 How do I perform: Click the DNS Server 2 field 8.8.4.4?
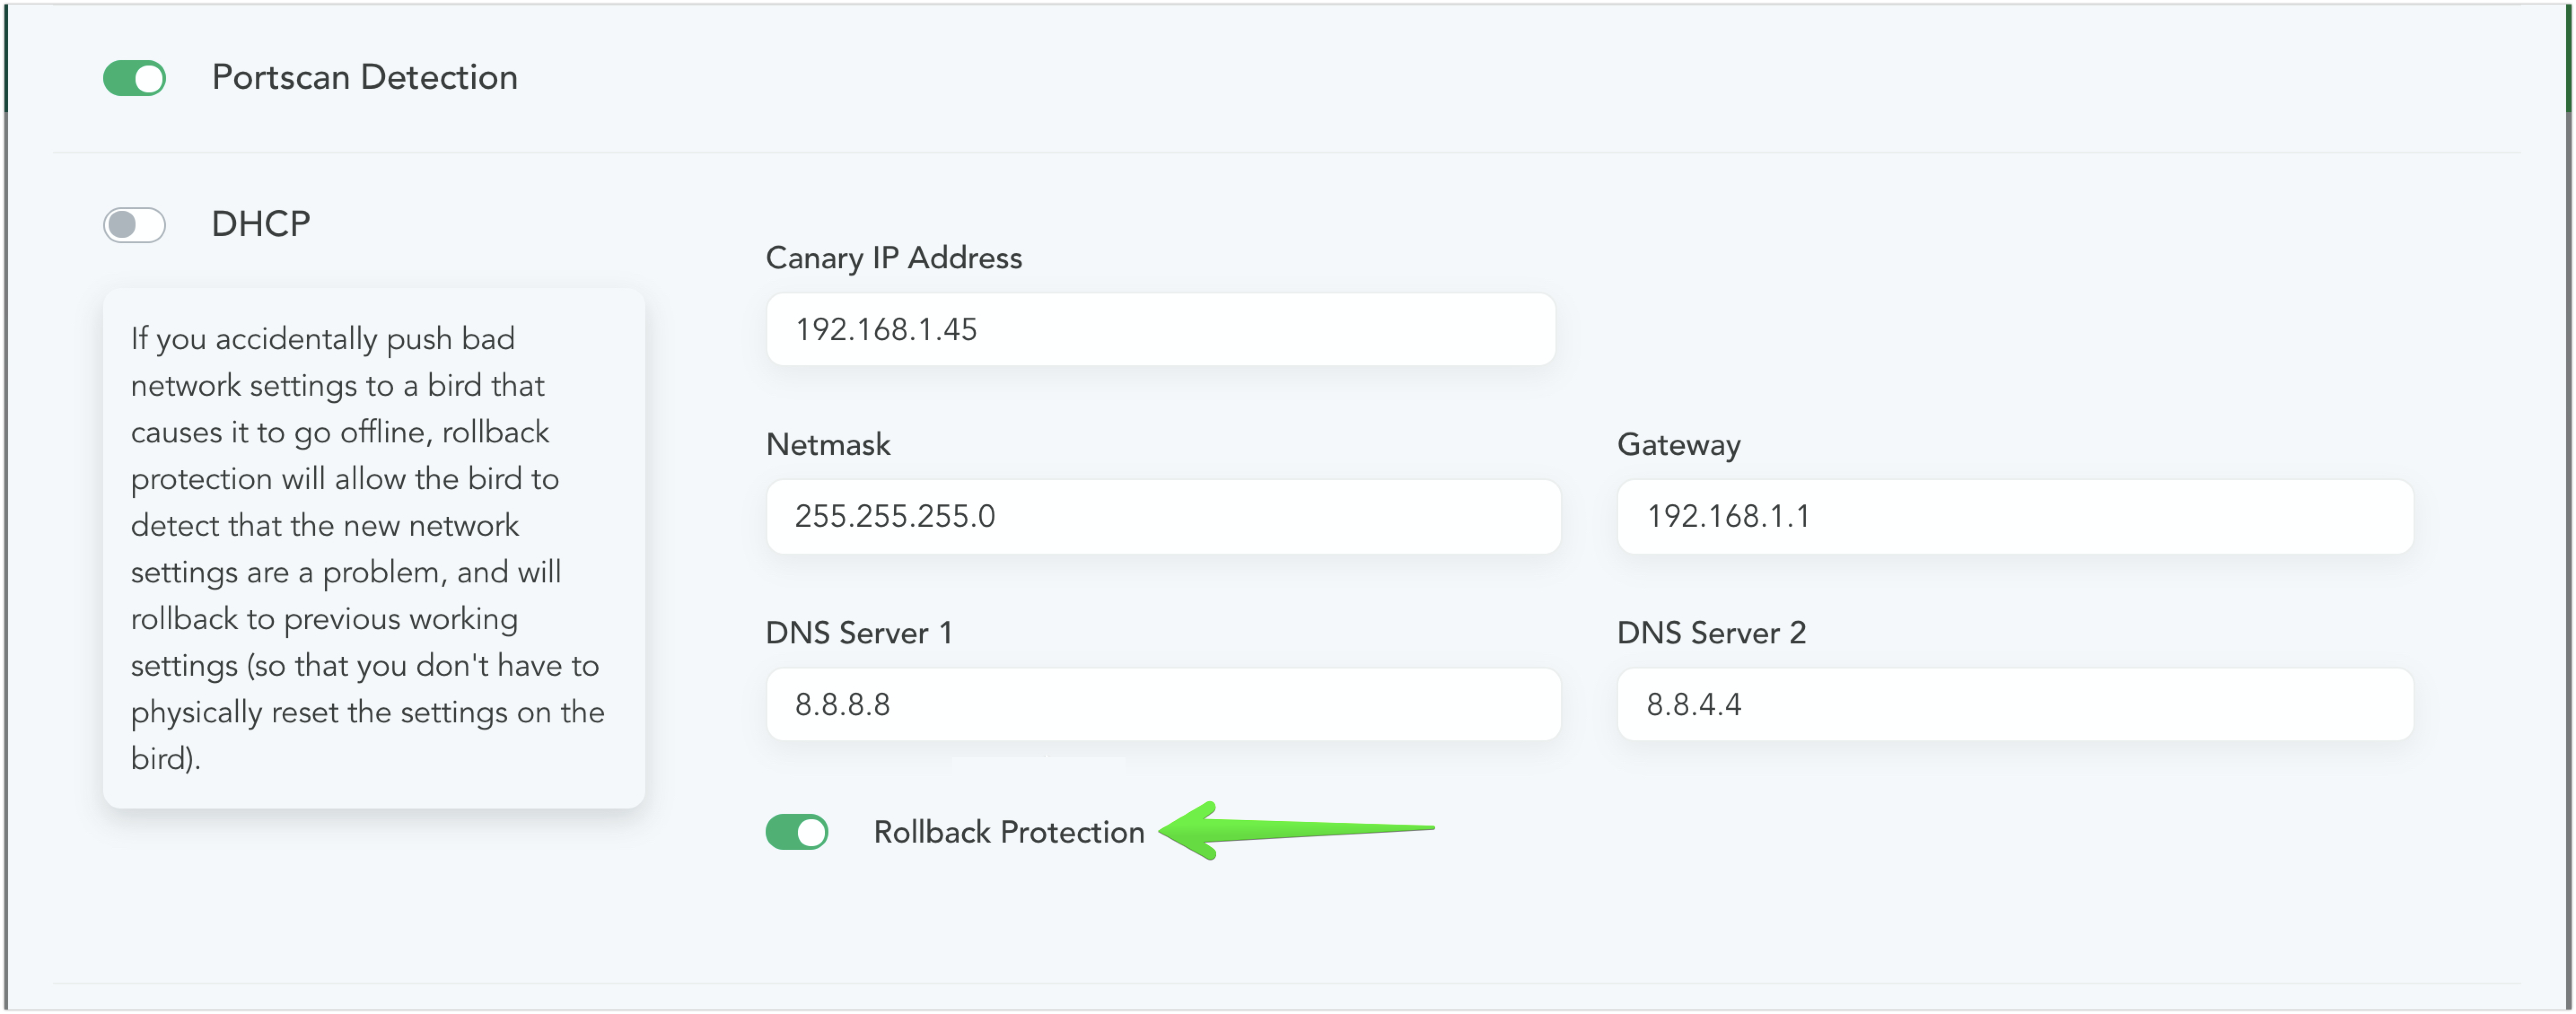pyautogui.click(x=2015, y=704)
